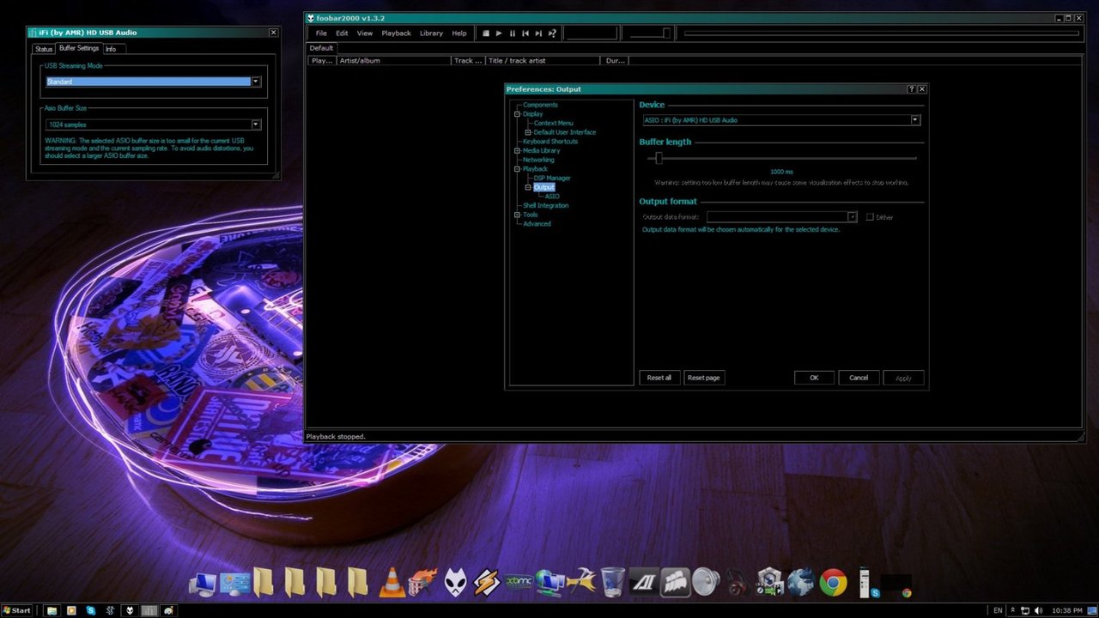
Task: Click the EN language indicator in tray
Action: point(998,610)
